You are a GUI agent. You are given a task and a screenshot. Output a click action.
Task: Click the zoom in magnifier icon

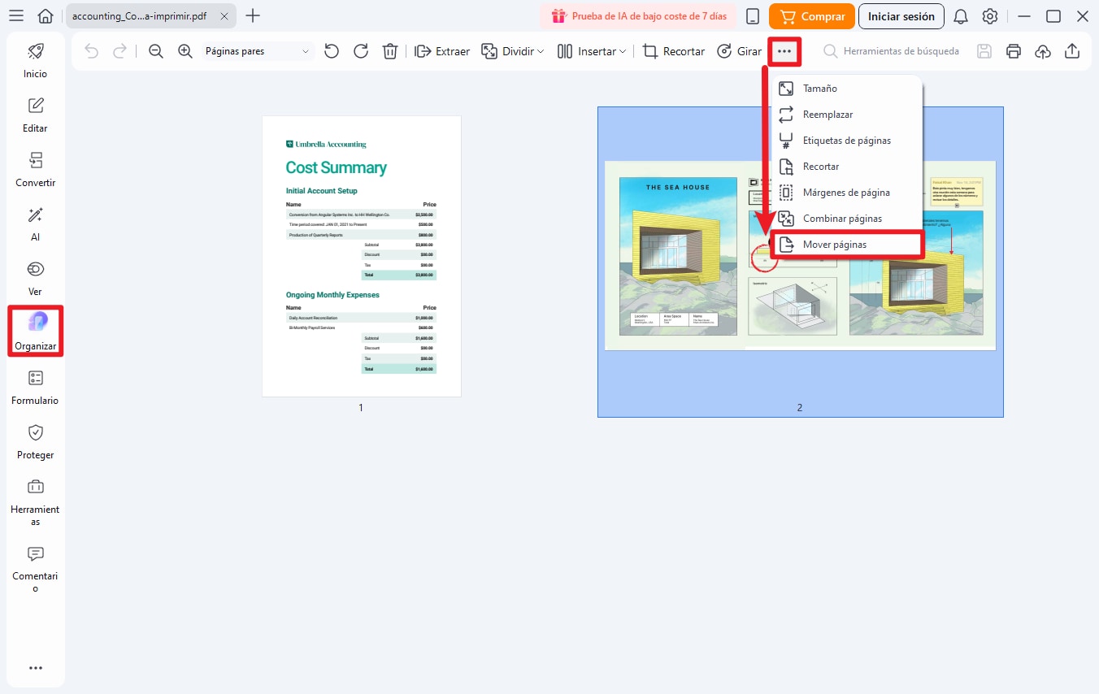(x=185, y=51)
